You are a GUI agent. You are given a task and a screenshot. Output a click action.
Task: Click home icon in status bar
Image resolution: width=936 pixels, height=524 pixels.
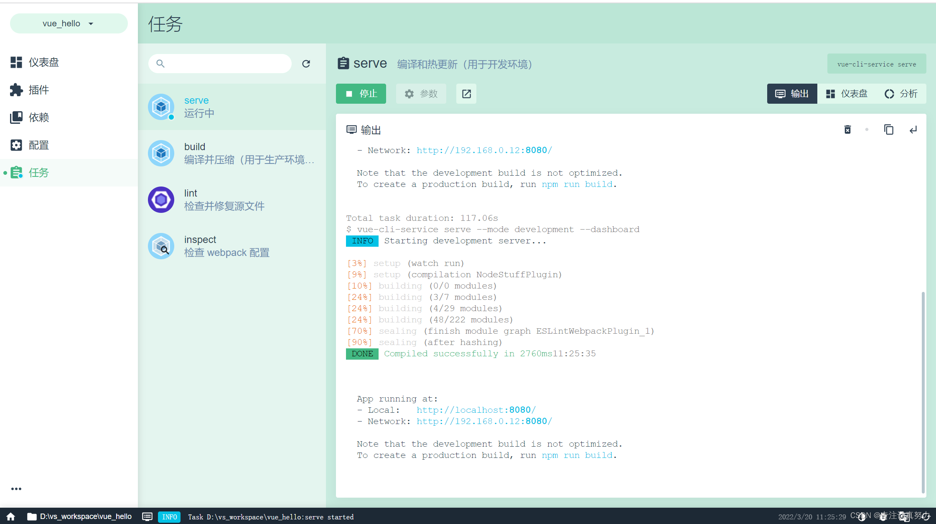point(11,517)
